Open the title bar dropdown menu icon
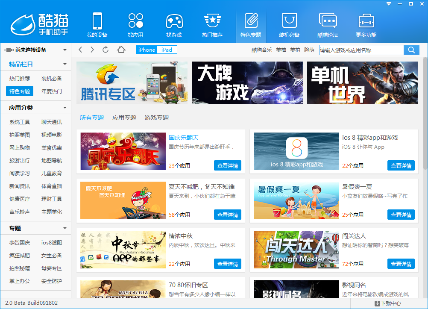The width and height of the screenshot is (428, 309). pos(389,4)
